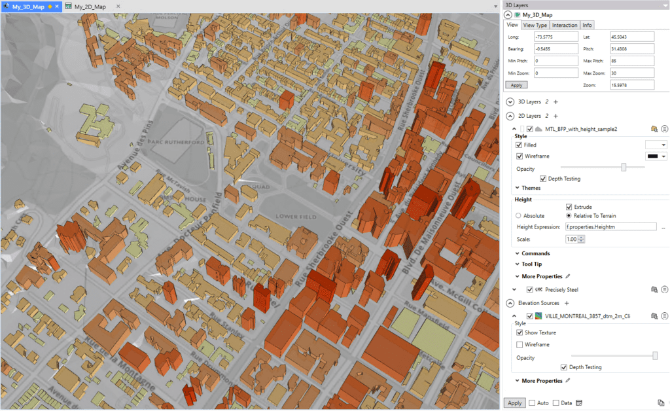Open the Wireframe color dropdown
The image size is (670, 411).
coord(663,156)
